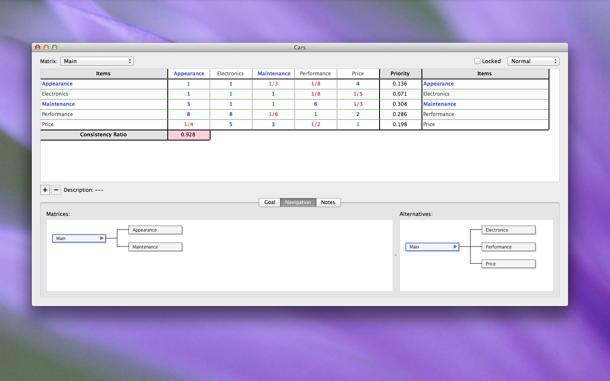Select the Maintenance node in the Matrices tree
Screen dimensions: 610x381
point(155,247)
